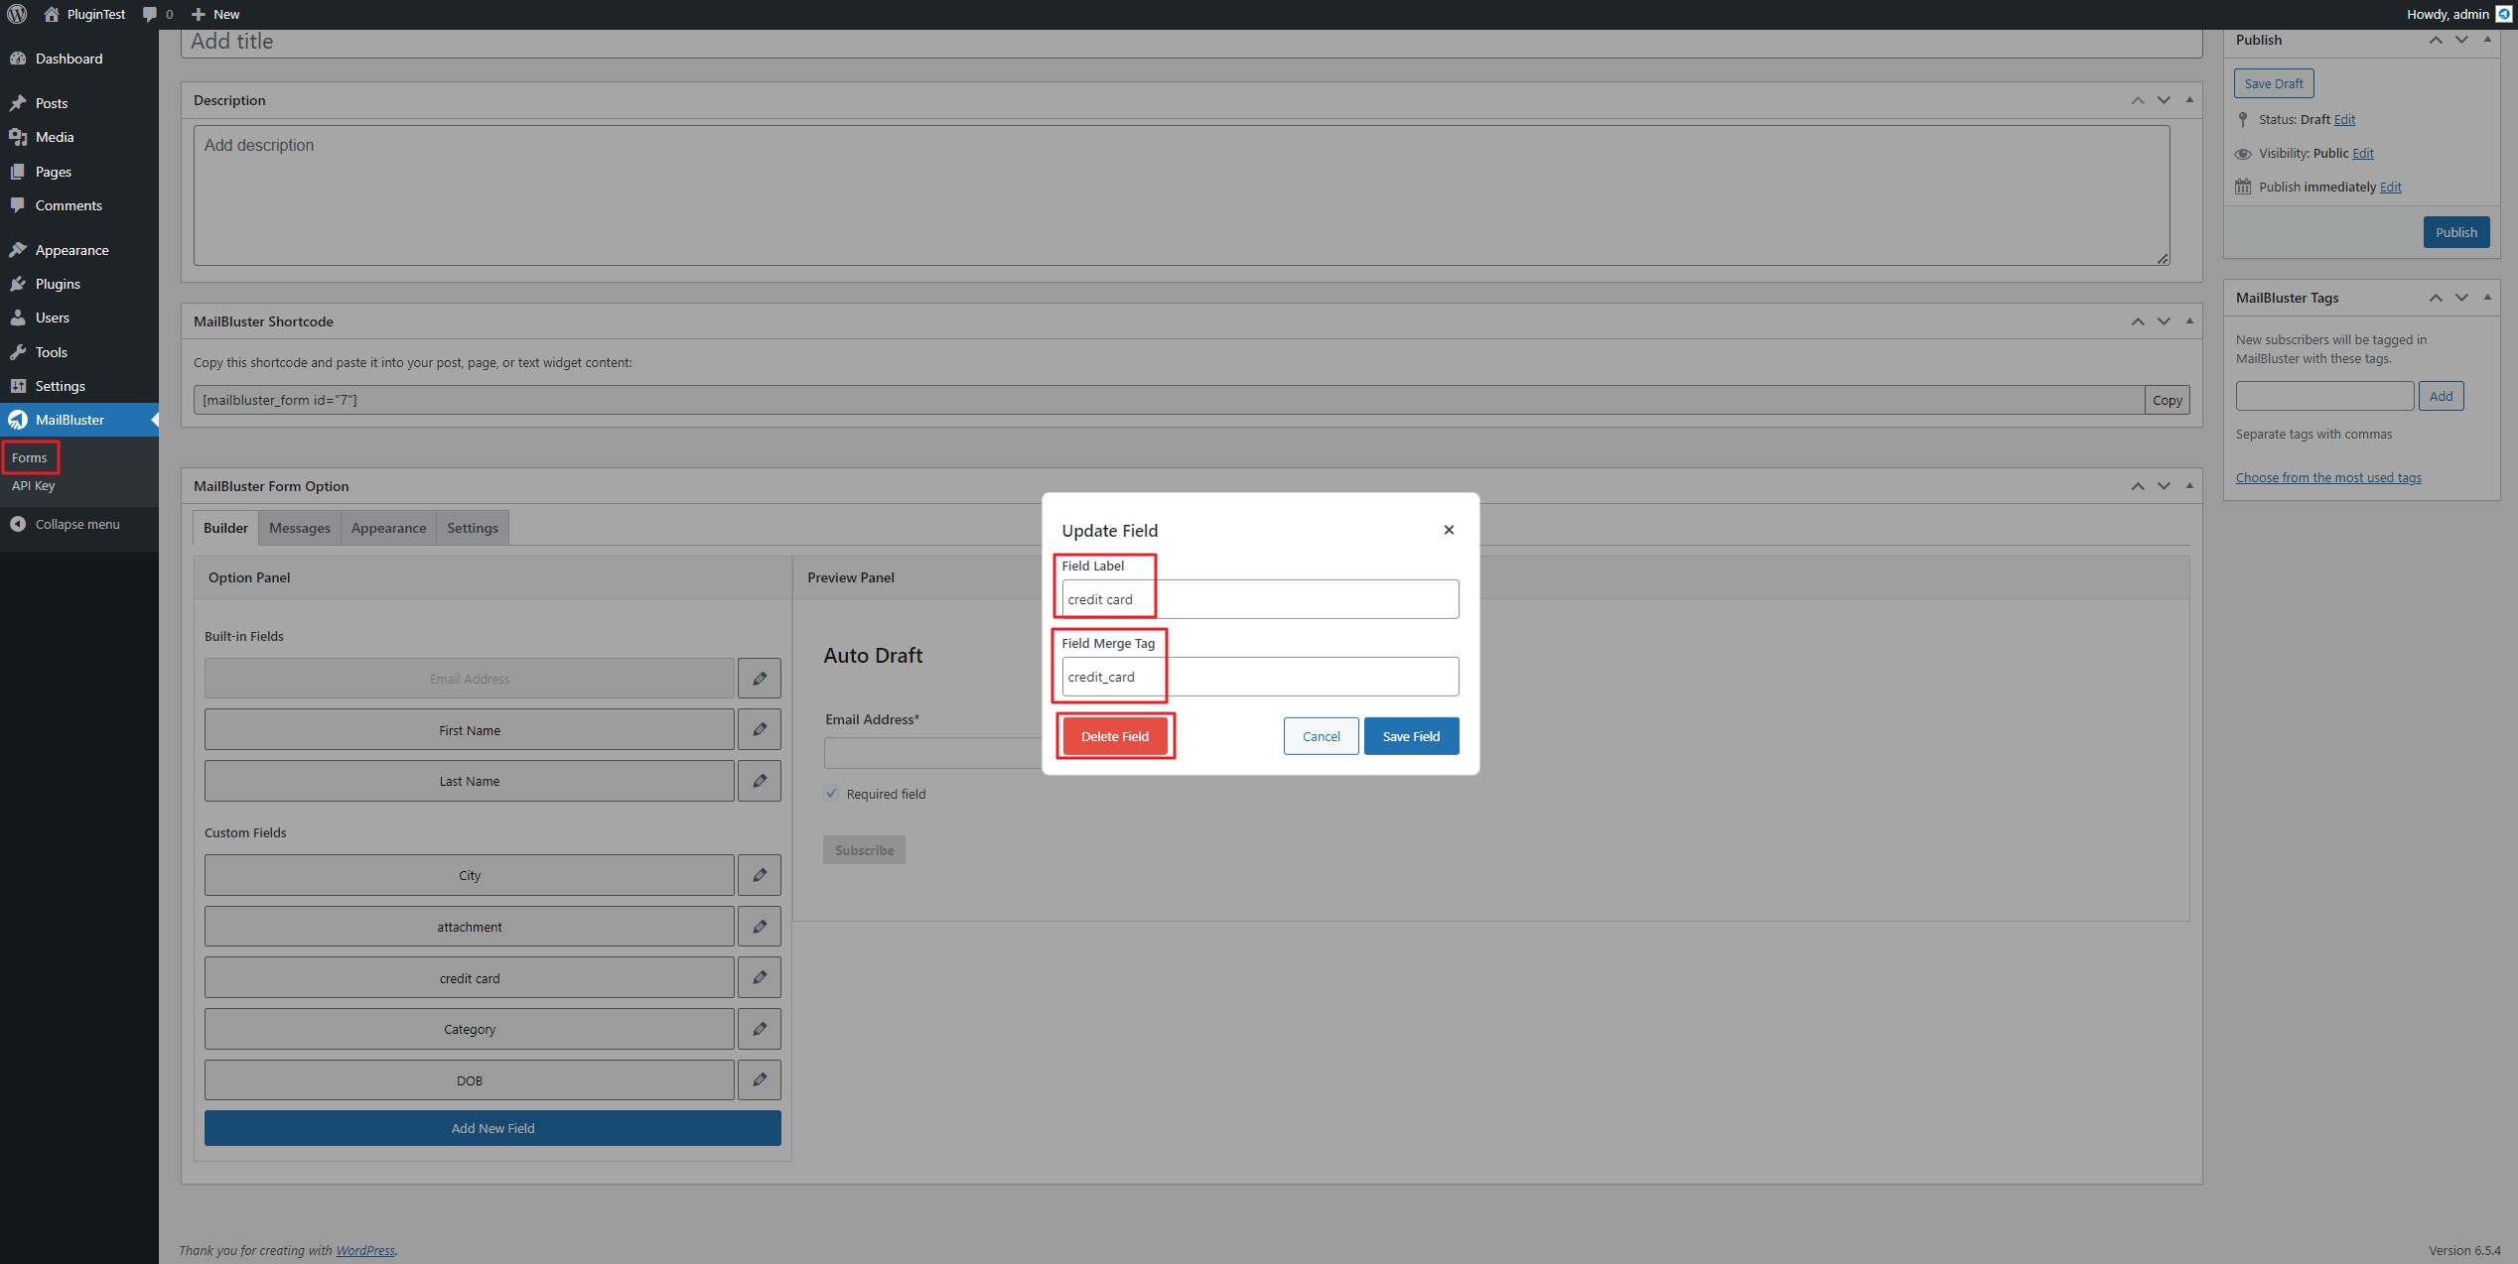This screenshot has width=2518, height=1264.
Task: Open the Appearance tab in Form Option
Action: coord(388,527)
